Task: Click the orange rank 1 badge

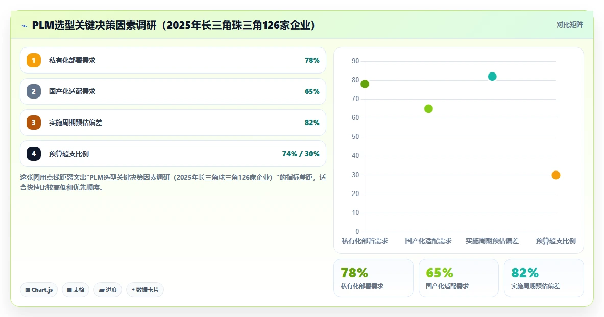Action: 34,60
